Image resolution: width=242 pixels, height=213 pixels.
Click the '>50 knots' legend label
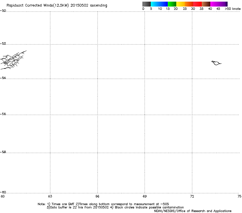click(x=233, y=9)
